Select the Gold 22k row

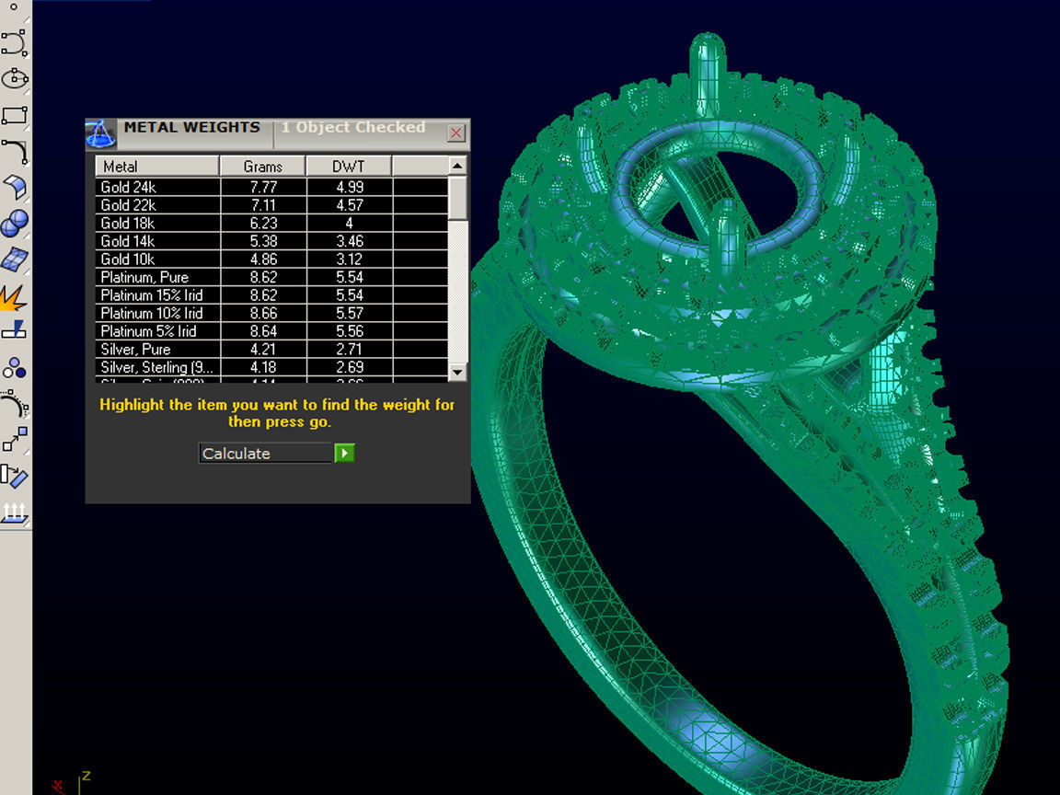(271, 205)
